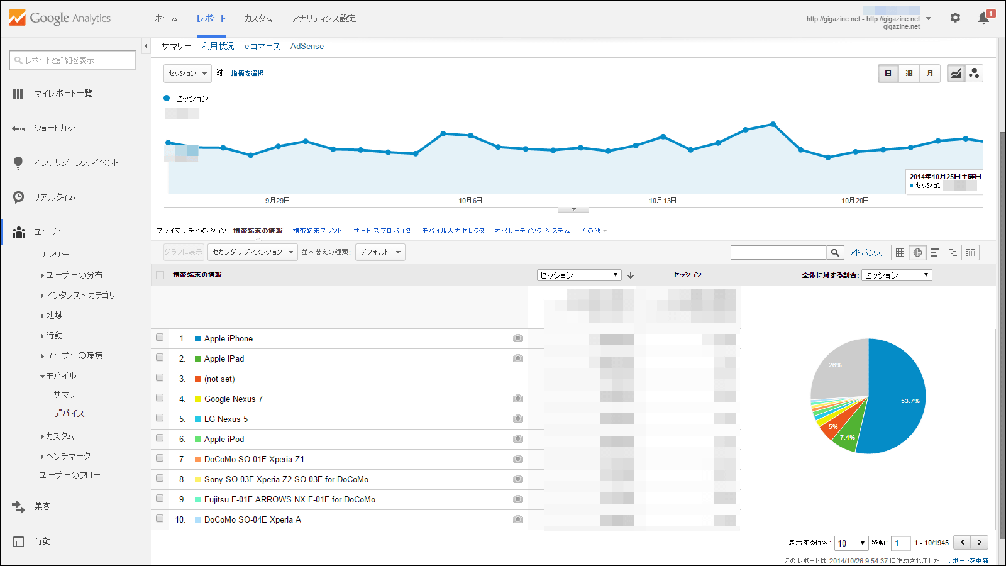Click the 指標を選択 link
1006x566 pixels.
247,74
